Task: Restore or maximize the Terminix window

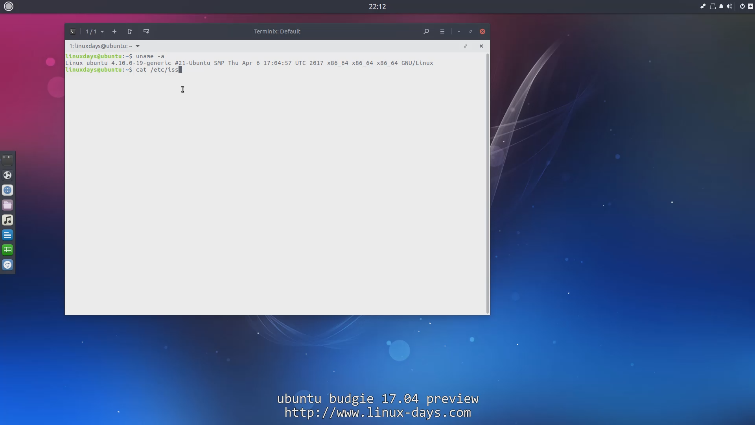Action: tap(471, 31)
